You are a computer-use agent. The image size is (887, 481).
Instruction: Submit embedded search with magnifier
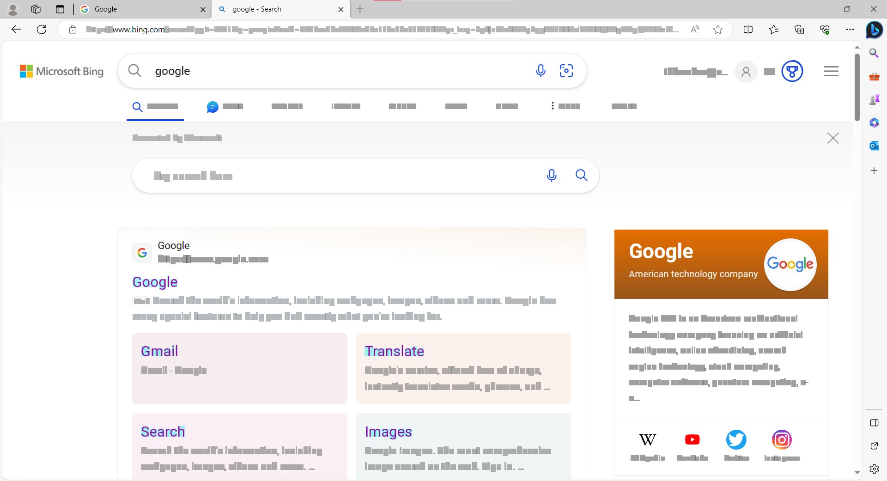coord(581,176)
